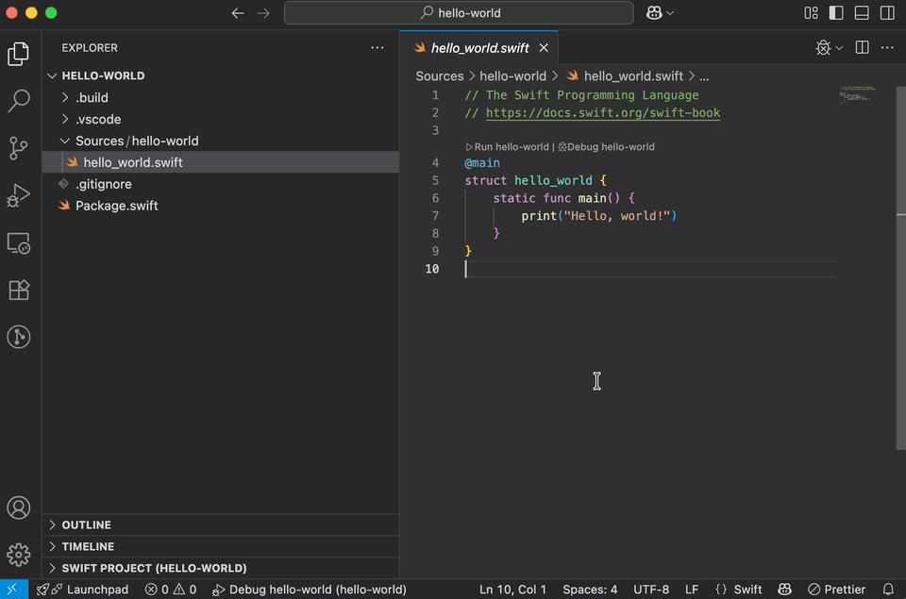This screenshot has width=906, height=599.
Task: Click the Sources breadcrumb
Action: click(x=439, y=76)
